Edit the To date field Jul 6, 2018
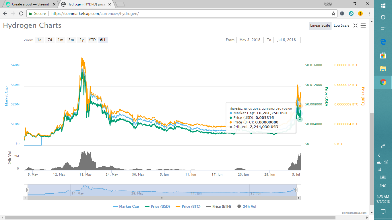 pyautogui.click(x=287, y=40)
